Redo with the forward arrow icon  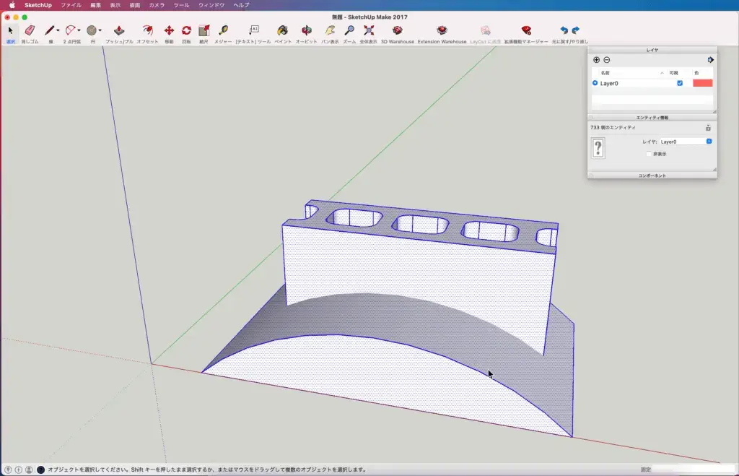[x=575, y=30]
